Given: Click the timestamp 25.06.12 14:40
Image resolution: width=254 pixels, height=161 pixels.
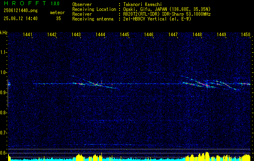Looking at the screenshot, I should point(21,19).
